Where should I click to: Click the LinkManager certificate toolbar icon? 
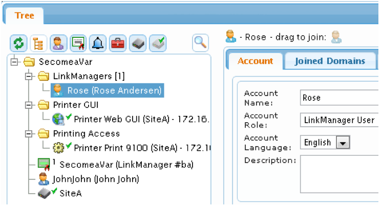click(x=78, y=43)
